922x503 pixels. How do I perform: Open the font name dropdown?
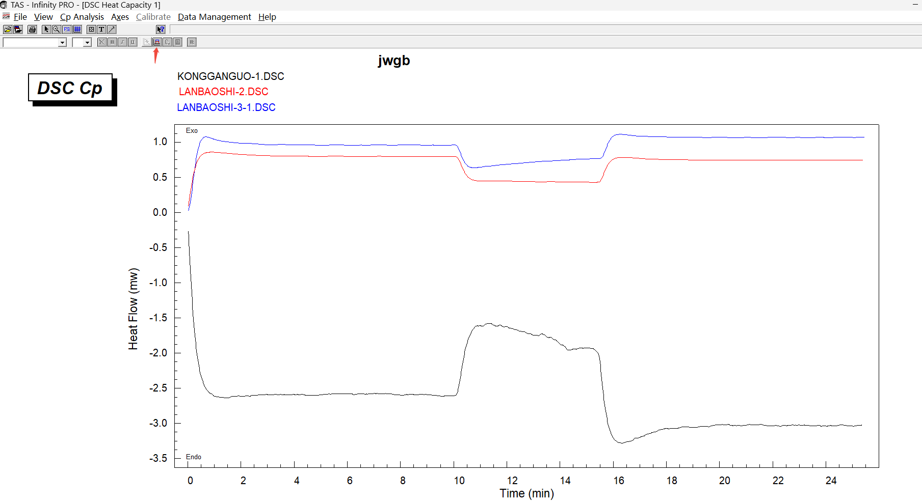(x=62, y=43)
